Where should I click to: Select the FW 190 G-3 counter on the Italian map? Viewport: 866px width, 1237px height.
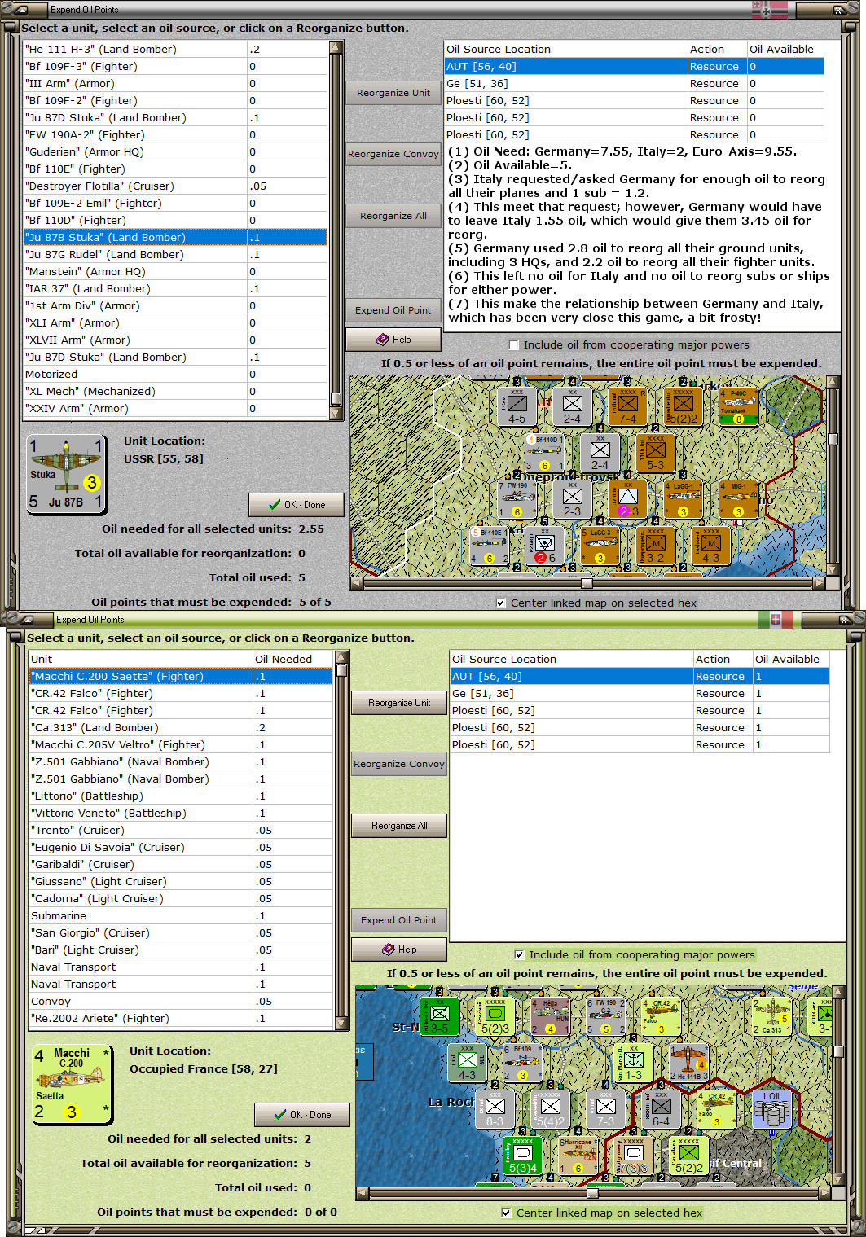[x=606, y=1015]
